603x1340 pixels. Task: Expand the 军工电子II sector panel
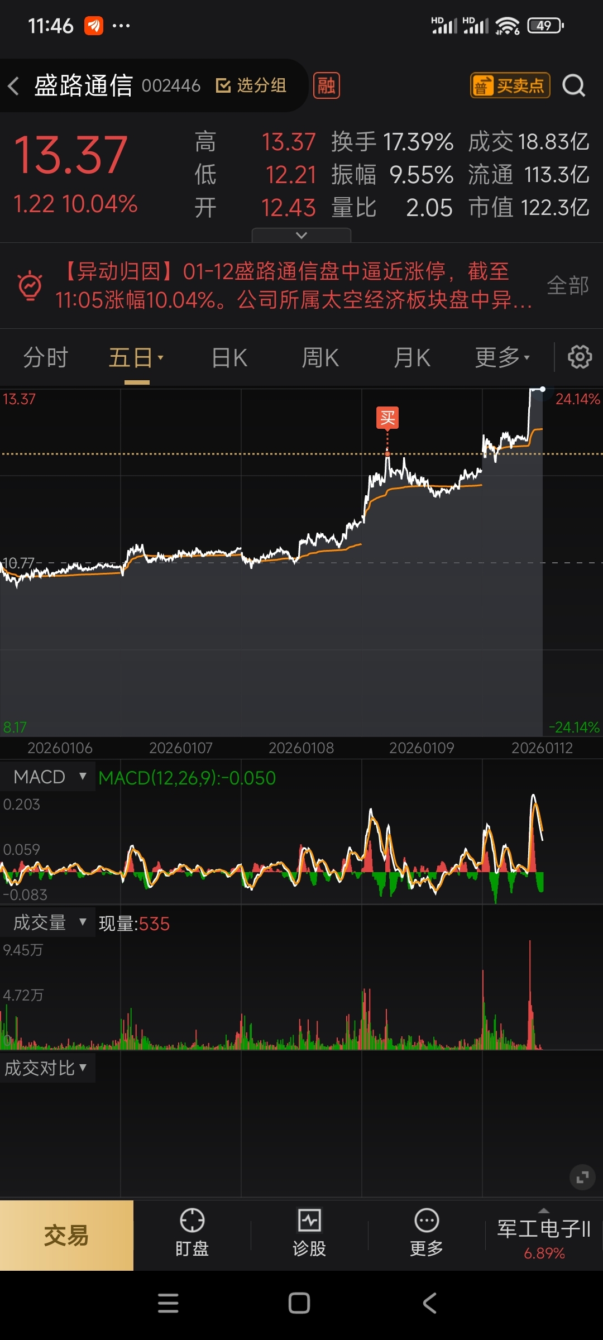pyautogui.click(x=544, y=1235)
